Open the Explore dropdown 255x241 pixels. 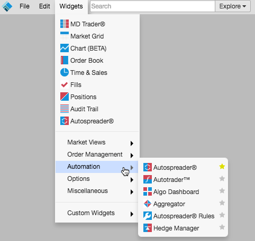pyautogui.click(x=233, y=6)
